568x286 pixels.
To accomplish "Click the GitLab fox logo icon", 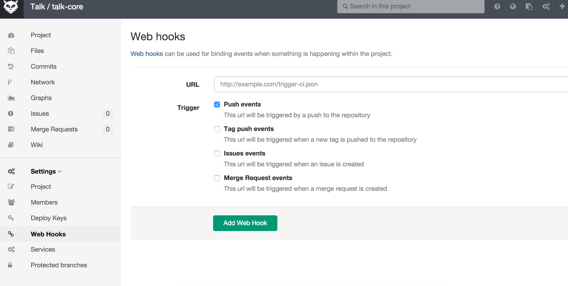I will click(x=11, y=7).
